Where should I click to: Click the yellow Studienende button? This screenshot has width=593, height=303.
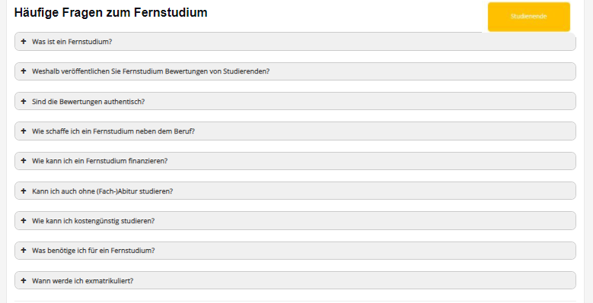pos(529,17)
